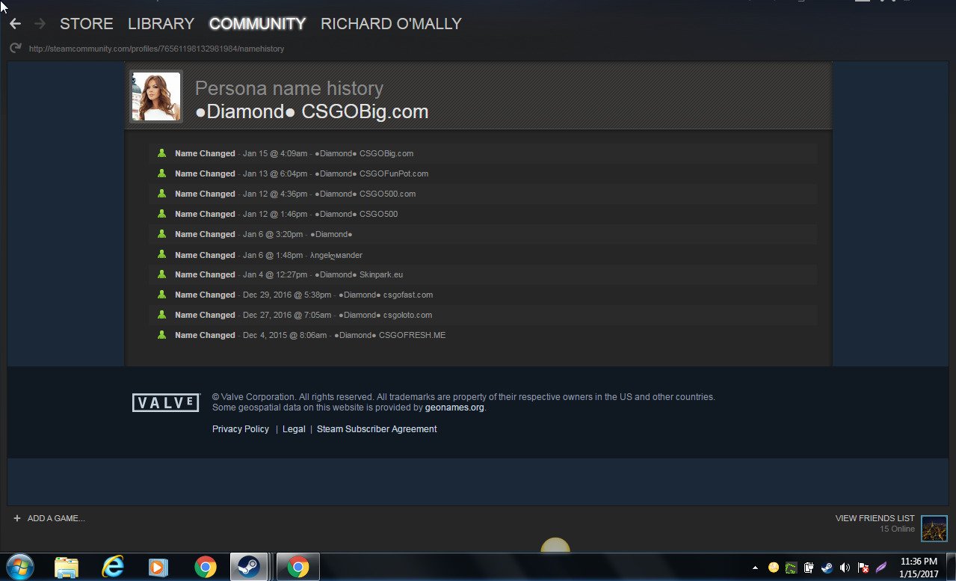
Task: Open the geonames.org link
Action: coord(454,408)
